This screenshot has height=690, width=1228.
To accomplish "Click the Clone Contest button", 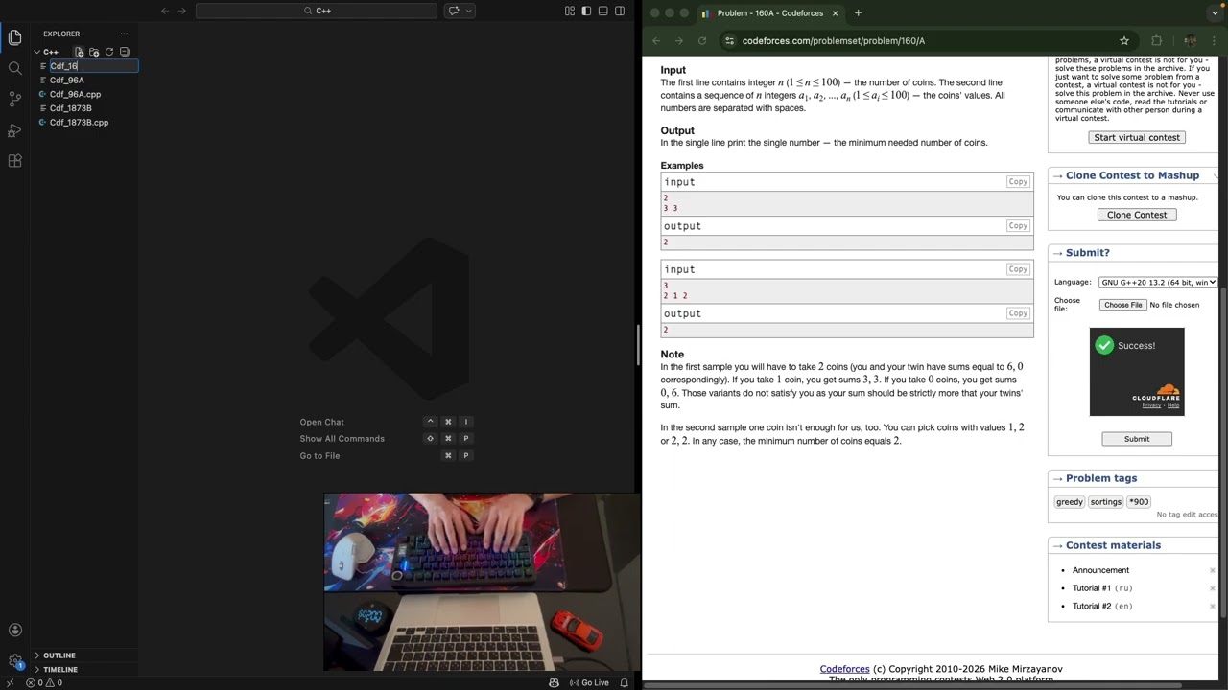I will coord(1137,215).
